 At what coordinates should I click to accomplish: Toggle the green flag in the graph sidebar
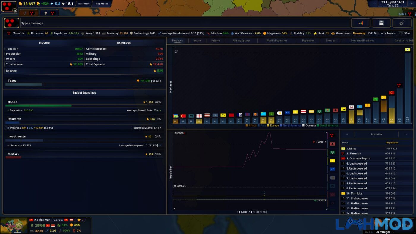(332, 152)
